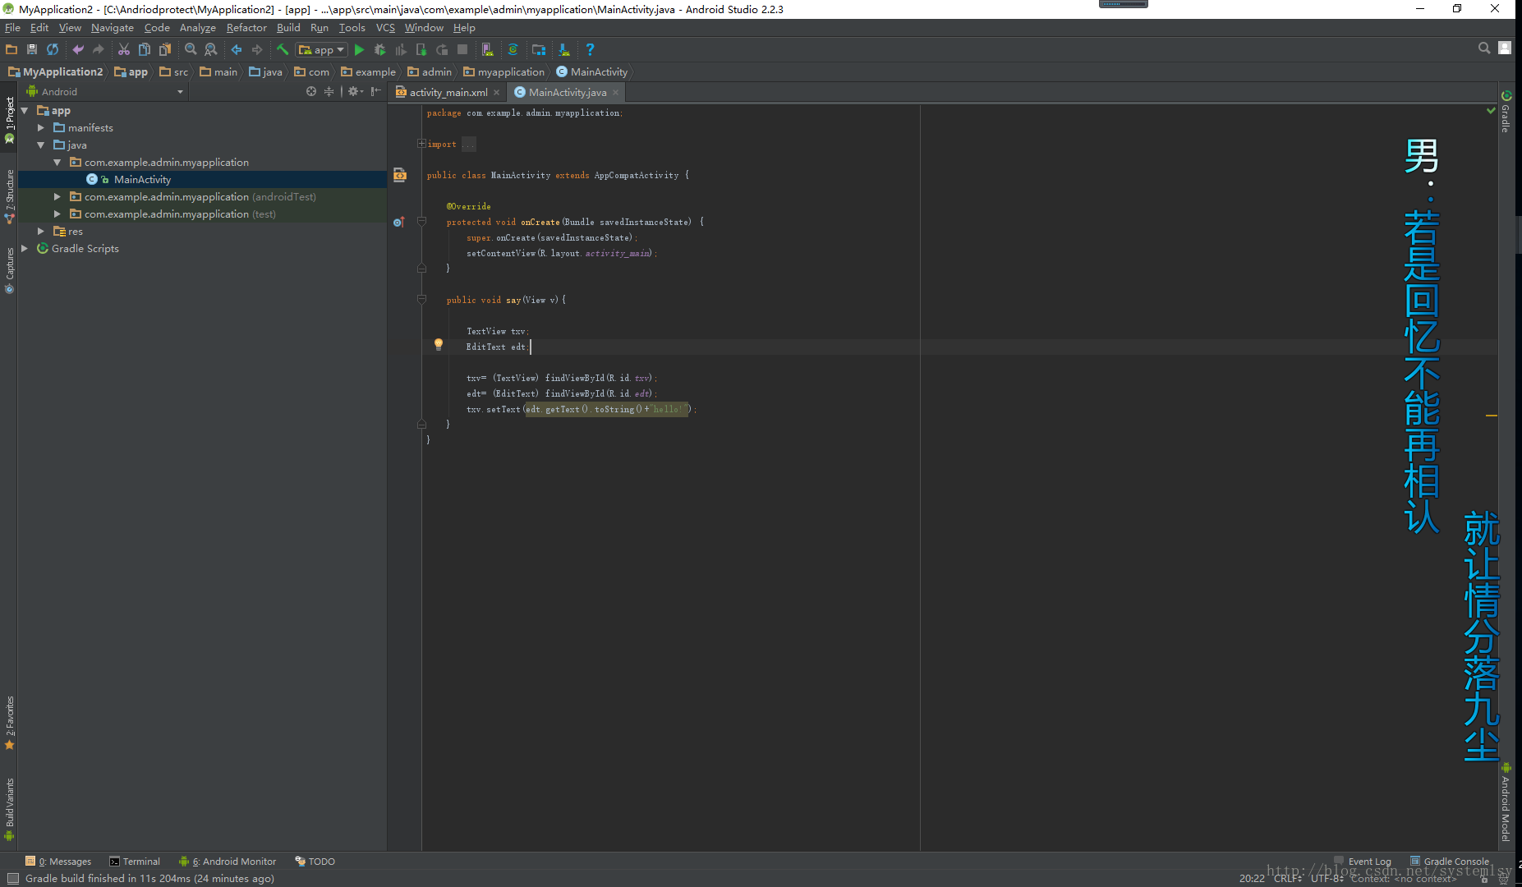
Task: Open the Build menu
Action: click(x=288, y=27)
